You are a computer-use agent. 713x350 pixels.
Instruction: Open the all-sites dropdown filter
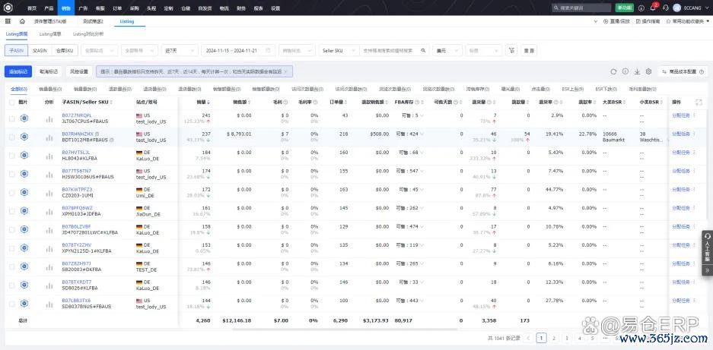click(99, 50)
